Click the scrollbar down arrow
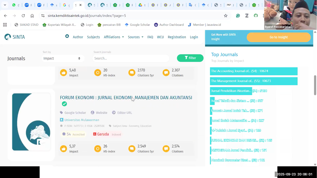Viewport: 317px width, 178px height. click(315, 165)
